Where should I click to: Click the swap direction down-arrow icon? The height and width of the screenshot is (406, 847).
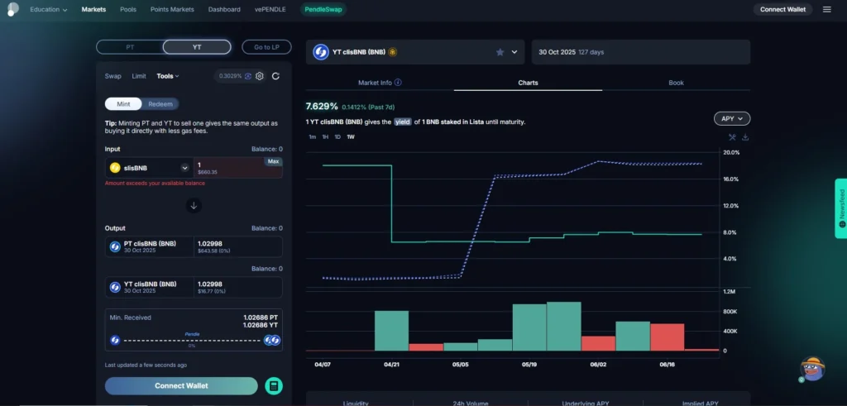pyautogui.click(x=194, y=205)
